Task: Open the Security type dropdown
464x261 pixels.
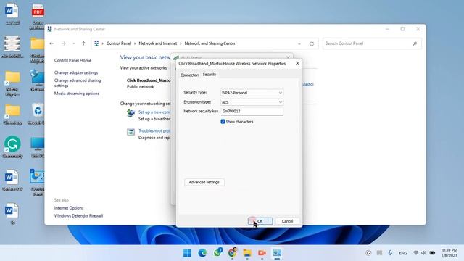Action: [x=252, y=93]
